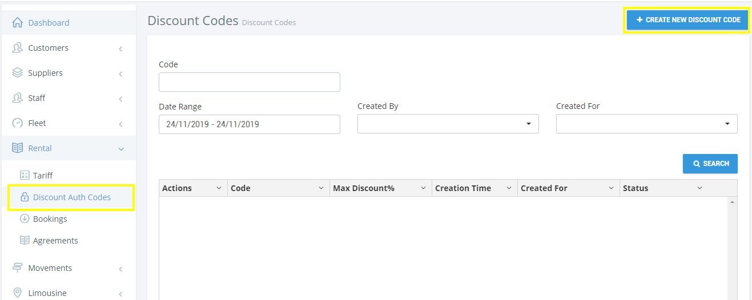This screenshot has height=300, width=752.
Task: Click the Search button
Action: (710, 164)
